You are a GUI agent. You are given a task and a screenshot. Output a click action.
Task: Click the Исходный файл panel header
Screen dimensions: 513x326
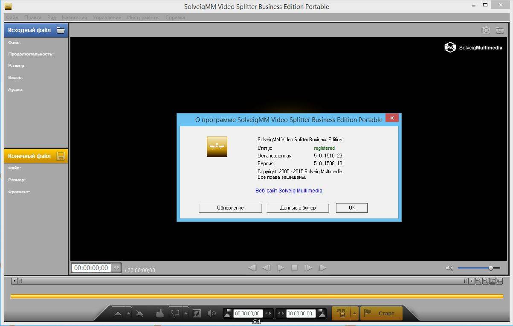click(36, 30)
